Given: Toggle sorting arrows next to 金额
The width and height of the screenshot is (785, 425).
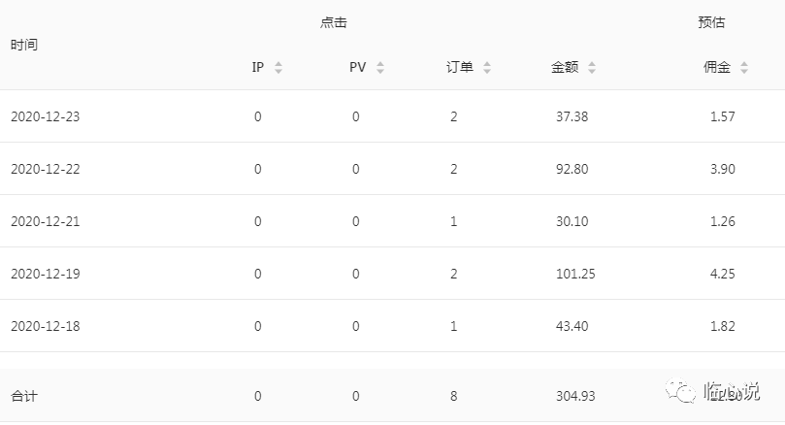Looking at the screenshot, I should 592,68.
